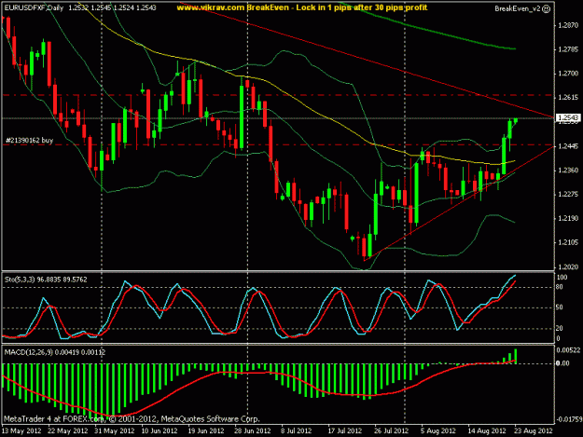This screenshot has width=583, height=437.
Task: Click the stochastic 20 level label
Action: [560, 328]
